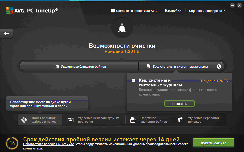Open Удаление нерабочих ярлыков
Screen dimensions: 244x152
coord(199,120)
